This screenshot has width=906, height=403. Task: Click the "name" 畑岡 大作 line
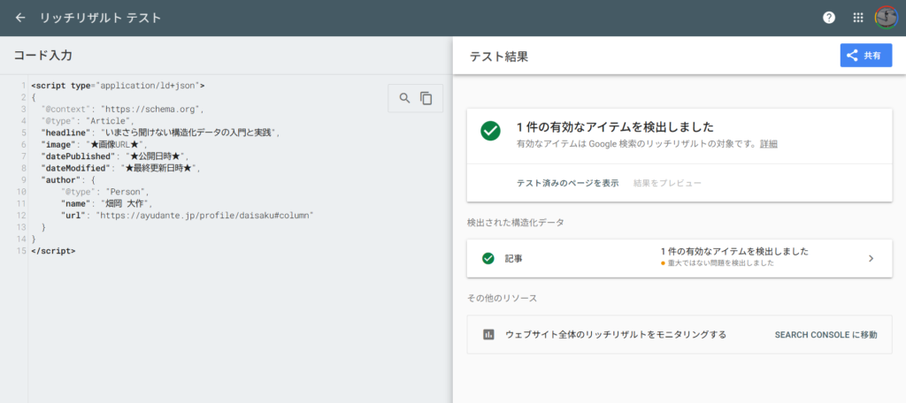pos(106,203)
